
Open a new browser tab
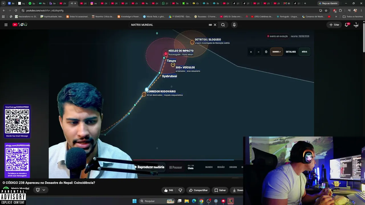tap(305, 3)
